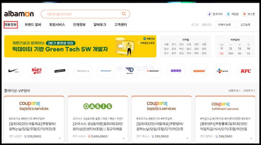Open the Barogo brand icon
Screen dimensions: 261x145
tap(152, 71)
